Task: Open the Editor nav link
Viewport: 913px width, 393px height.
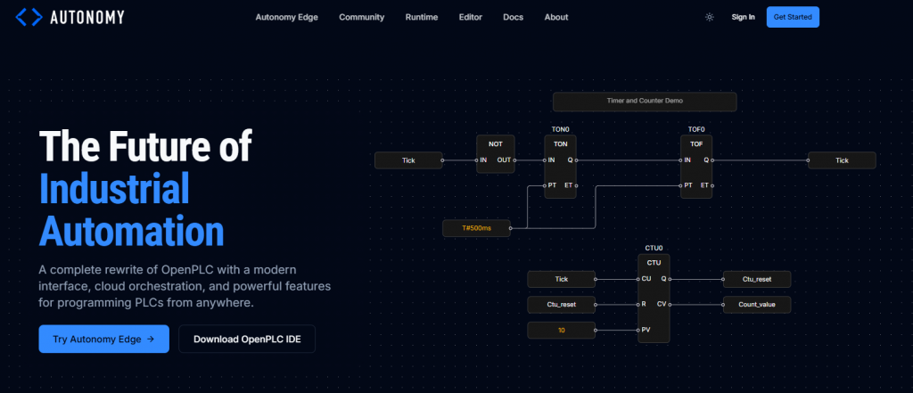Action: point(470,17)
